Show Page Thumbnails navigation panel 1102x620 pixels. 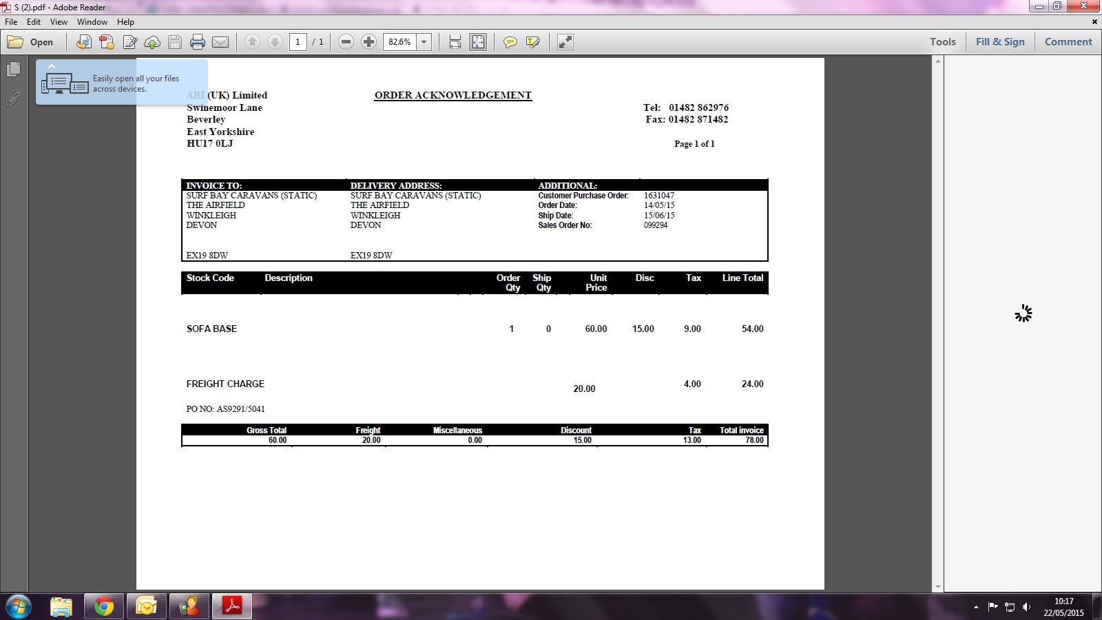coord(13,70)
